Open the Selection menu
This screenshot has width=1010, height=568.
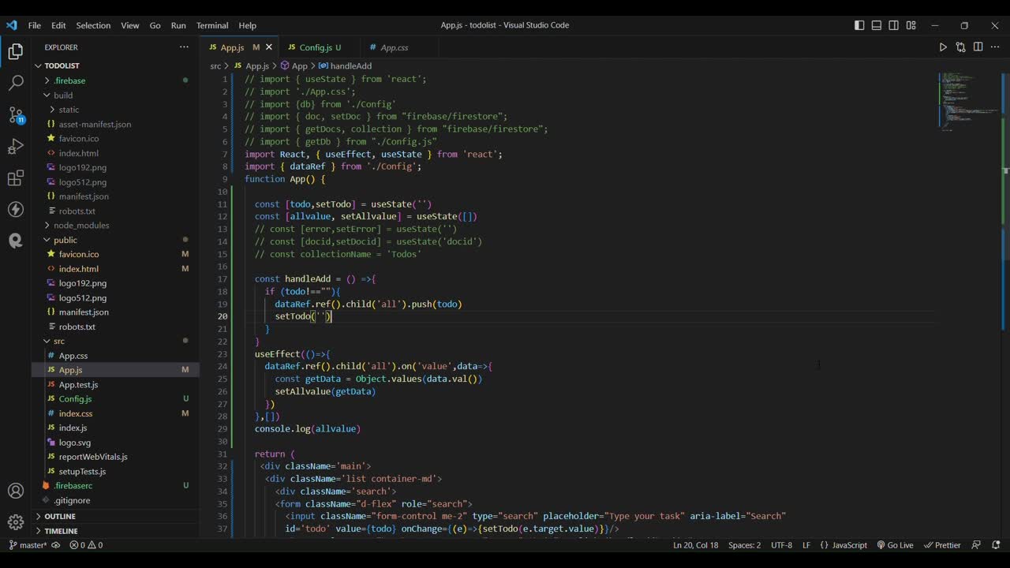point(93,25)
